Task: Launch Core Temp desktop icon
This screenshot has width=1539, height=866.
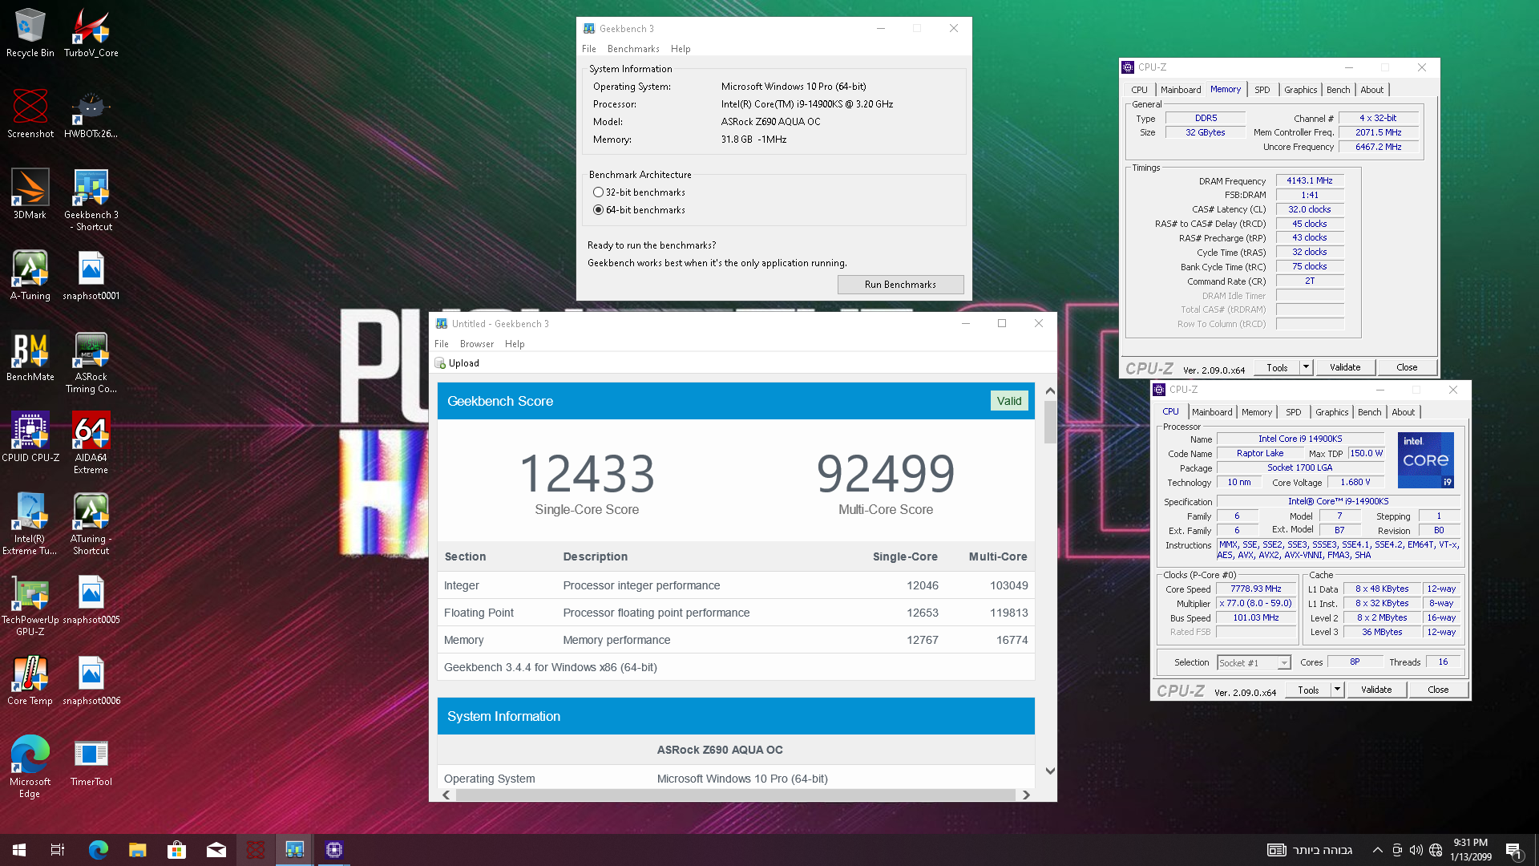Action: tap(30, 681)
